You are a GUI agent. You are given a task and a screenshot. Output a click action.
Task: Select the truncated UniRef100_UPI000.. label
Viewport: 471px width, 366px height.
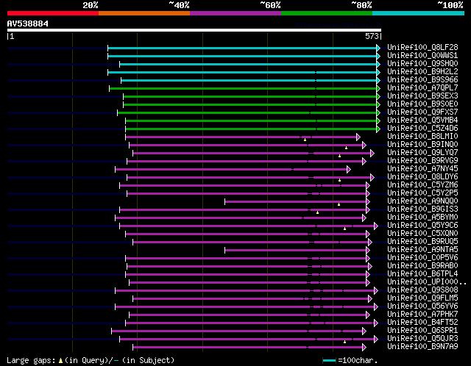pos(427,282)
